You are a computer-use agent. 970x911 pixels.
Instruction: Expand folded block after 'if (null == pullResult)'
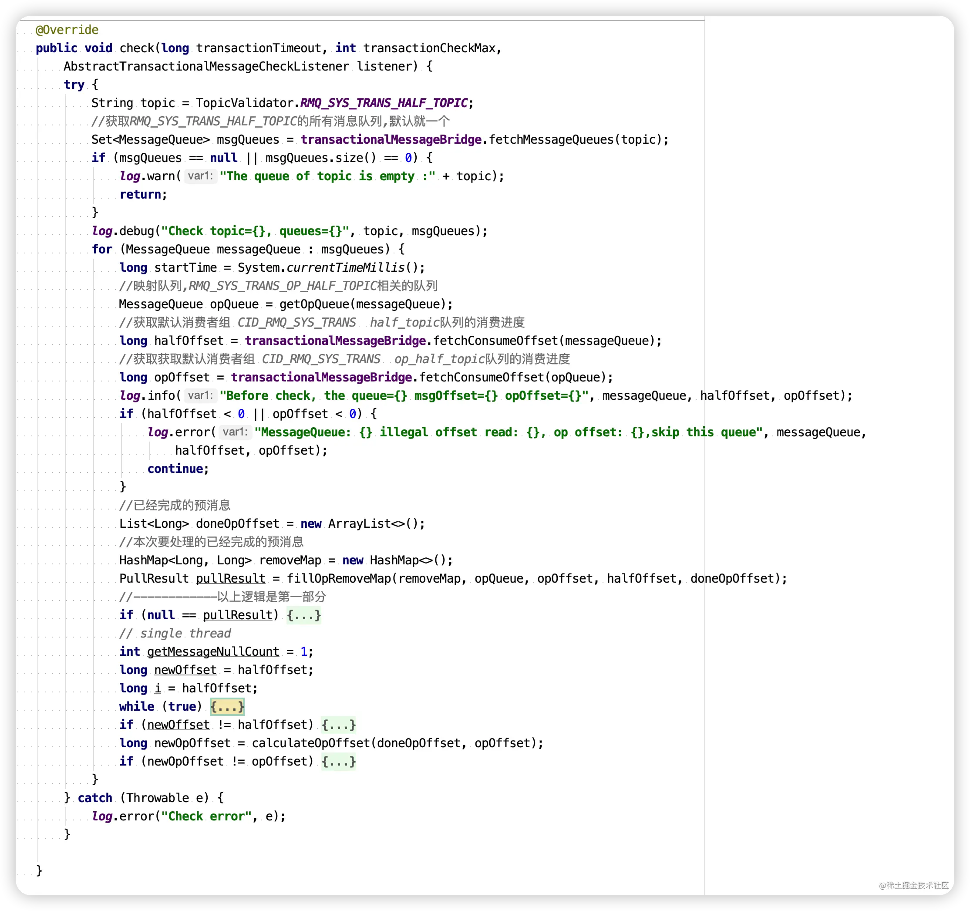(303, 615)
